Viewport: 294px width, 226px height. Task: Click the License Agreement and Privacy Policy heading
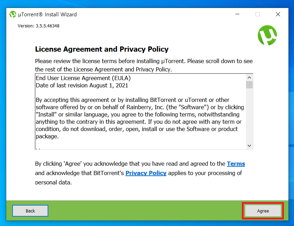[x=102, y=49]
